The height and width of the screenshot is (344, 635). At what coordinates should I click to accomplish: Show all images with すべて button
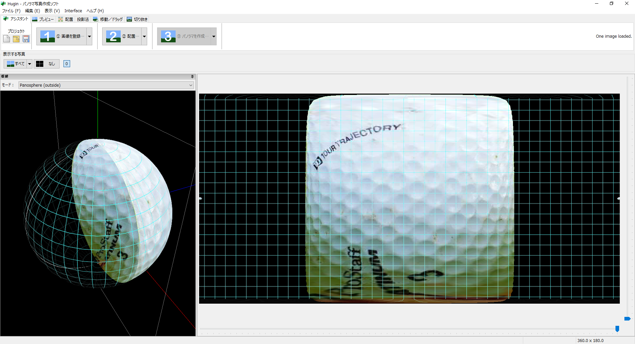16,64
